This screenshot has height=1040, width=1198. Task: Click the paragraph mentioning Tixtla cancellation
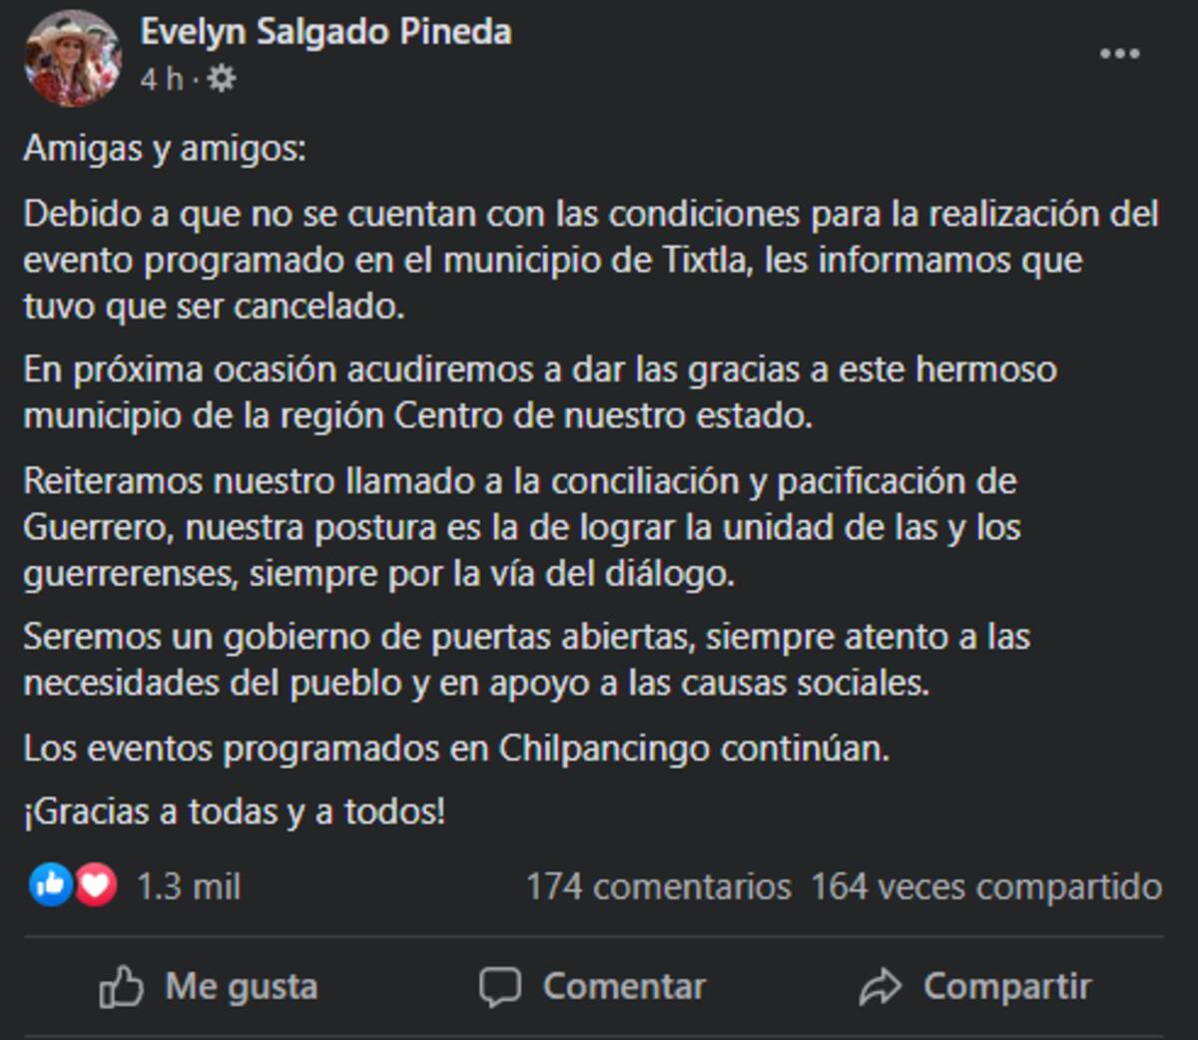(591, 260)
